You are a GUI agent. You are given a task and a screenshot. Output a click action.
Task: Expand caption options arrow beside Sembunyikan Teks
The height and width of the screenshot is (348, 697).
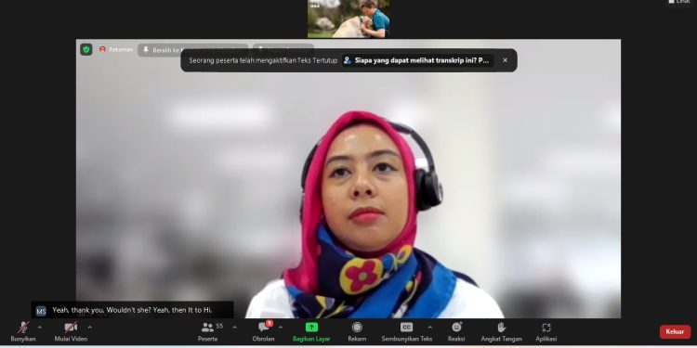(430, 328)
